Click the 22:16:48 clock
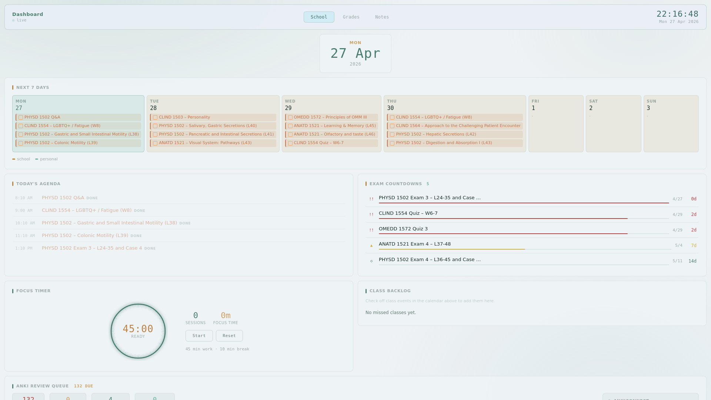 pyautogui.click(x=677, y=14)
